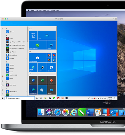The width and height of the screenshot is (125, 135).
Task: Open Dolby Access from the app list
Action: coord(11,85)
